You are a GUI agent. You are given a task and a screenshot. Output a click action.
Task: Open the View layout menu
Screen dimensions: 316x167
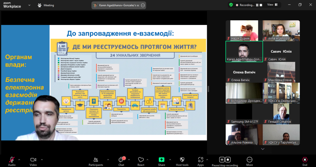pyautogui.click(x=272, y=5)
